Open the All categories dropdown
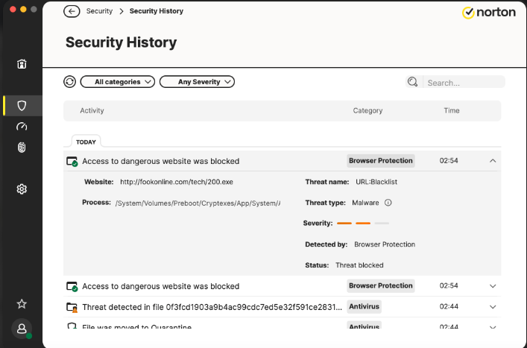The height and width of the screenshot is (348, 527). [x=118, y=82]
